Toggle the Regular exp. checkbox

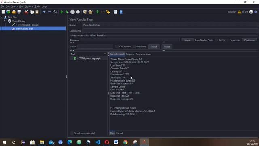point(134,47)
